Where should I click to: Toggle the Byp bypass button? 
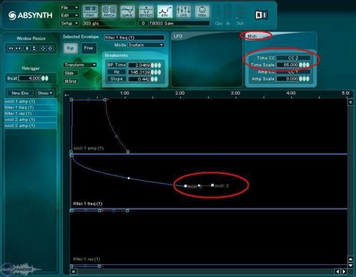coord(71,48)
